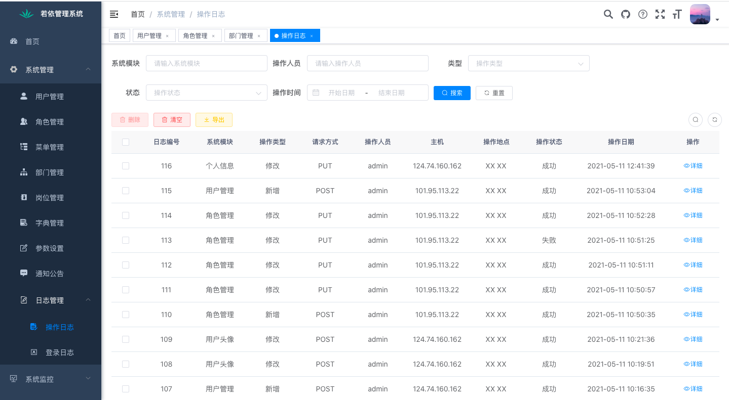The image size is (729, 400).
Task: Check the row for log 111
Action: tap(126, 290)
